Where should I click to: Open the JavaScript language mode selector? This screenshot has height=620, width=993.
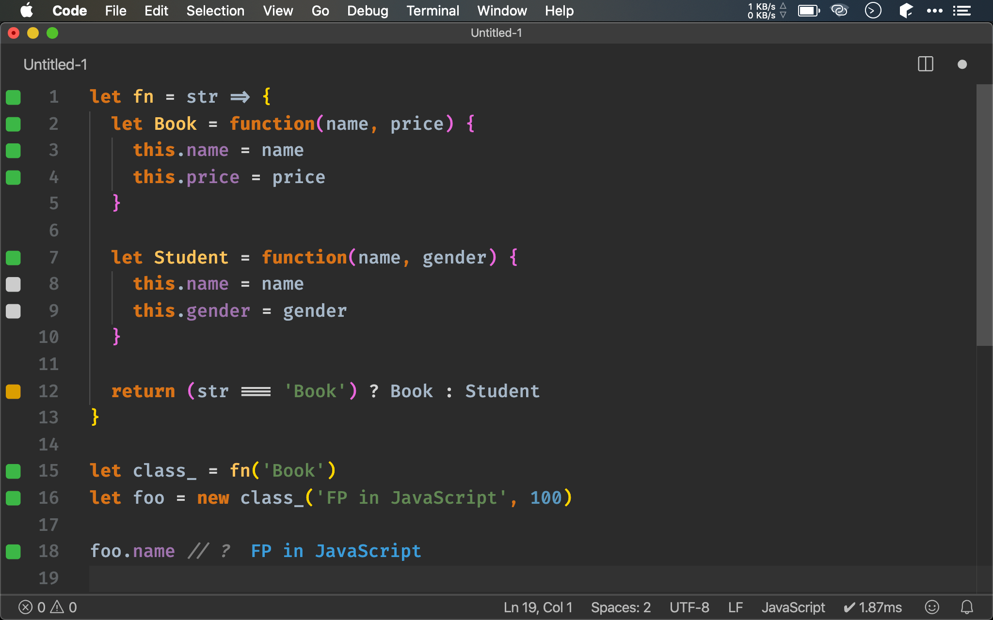(793, 607)
